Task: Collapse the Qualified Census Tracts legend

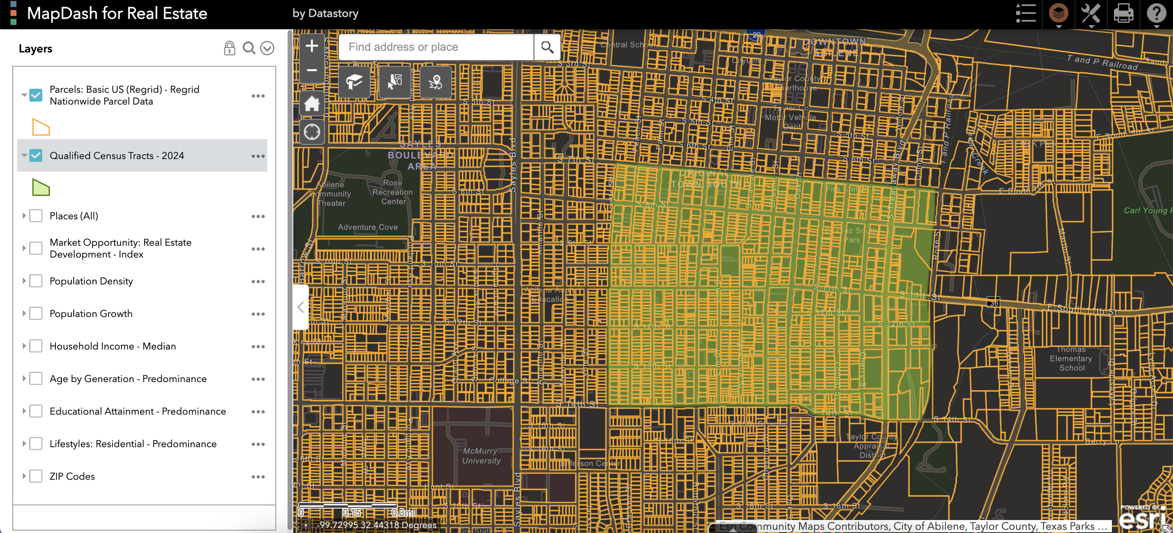Action: coord(24,156)
